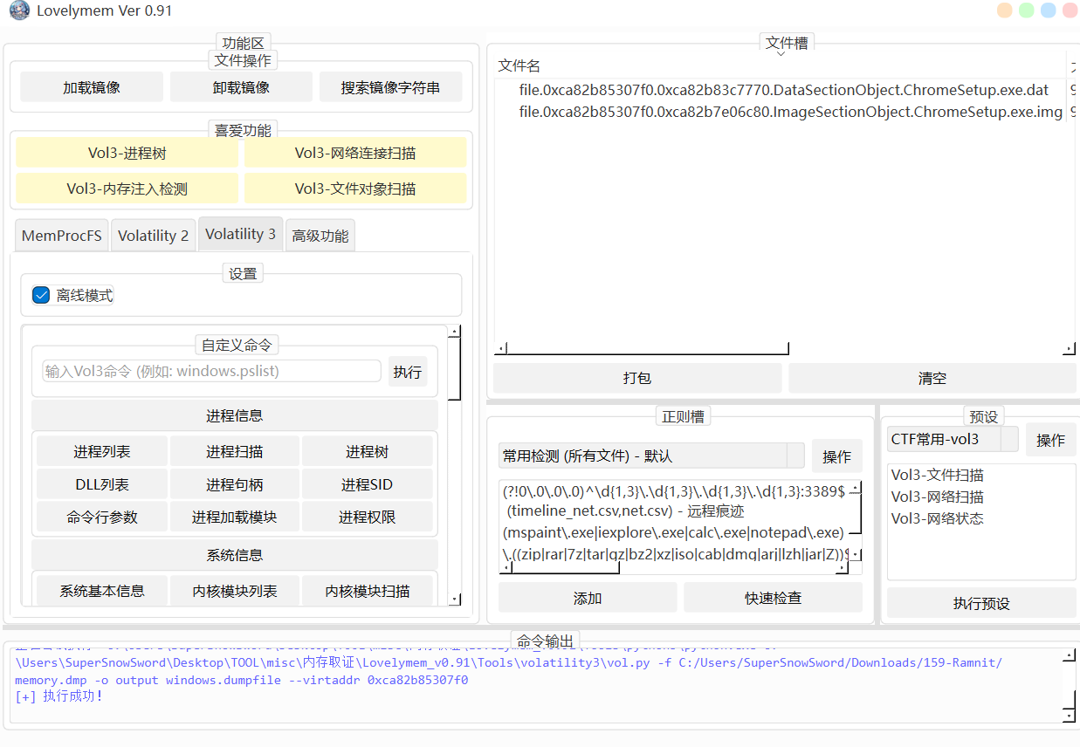Click the 操作 button in 预设 panel
The height and width of the screenshot is (747, 1080).
[1050, 440]
